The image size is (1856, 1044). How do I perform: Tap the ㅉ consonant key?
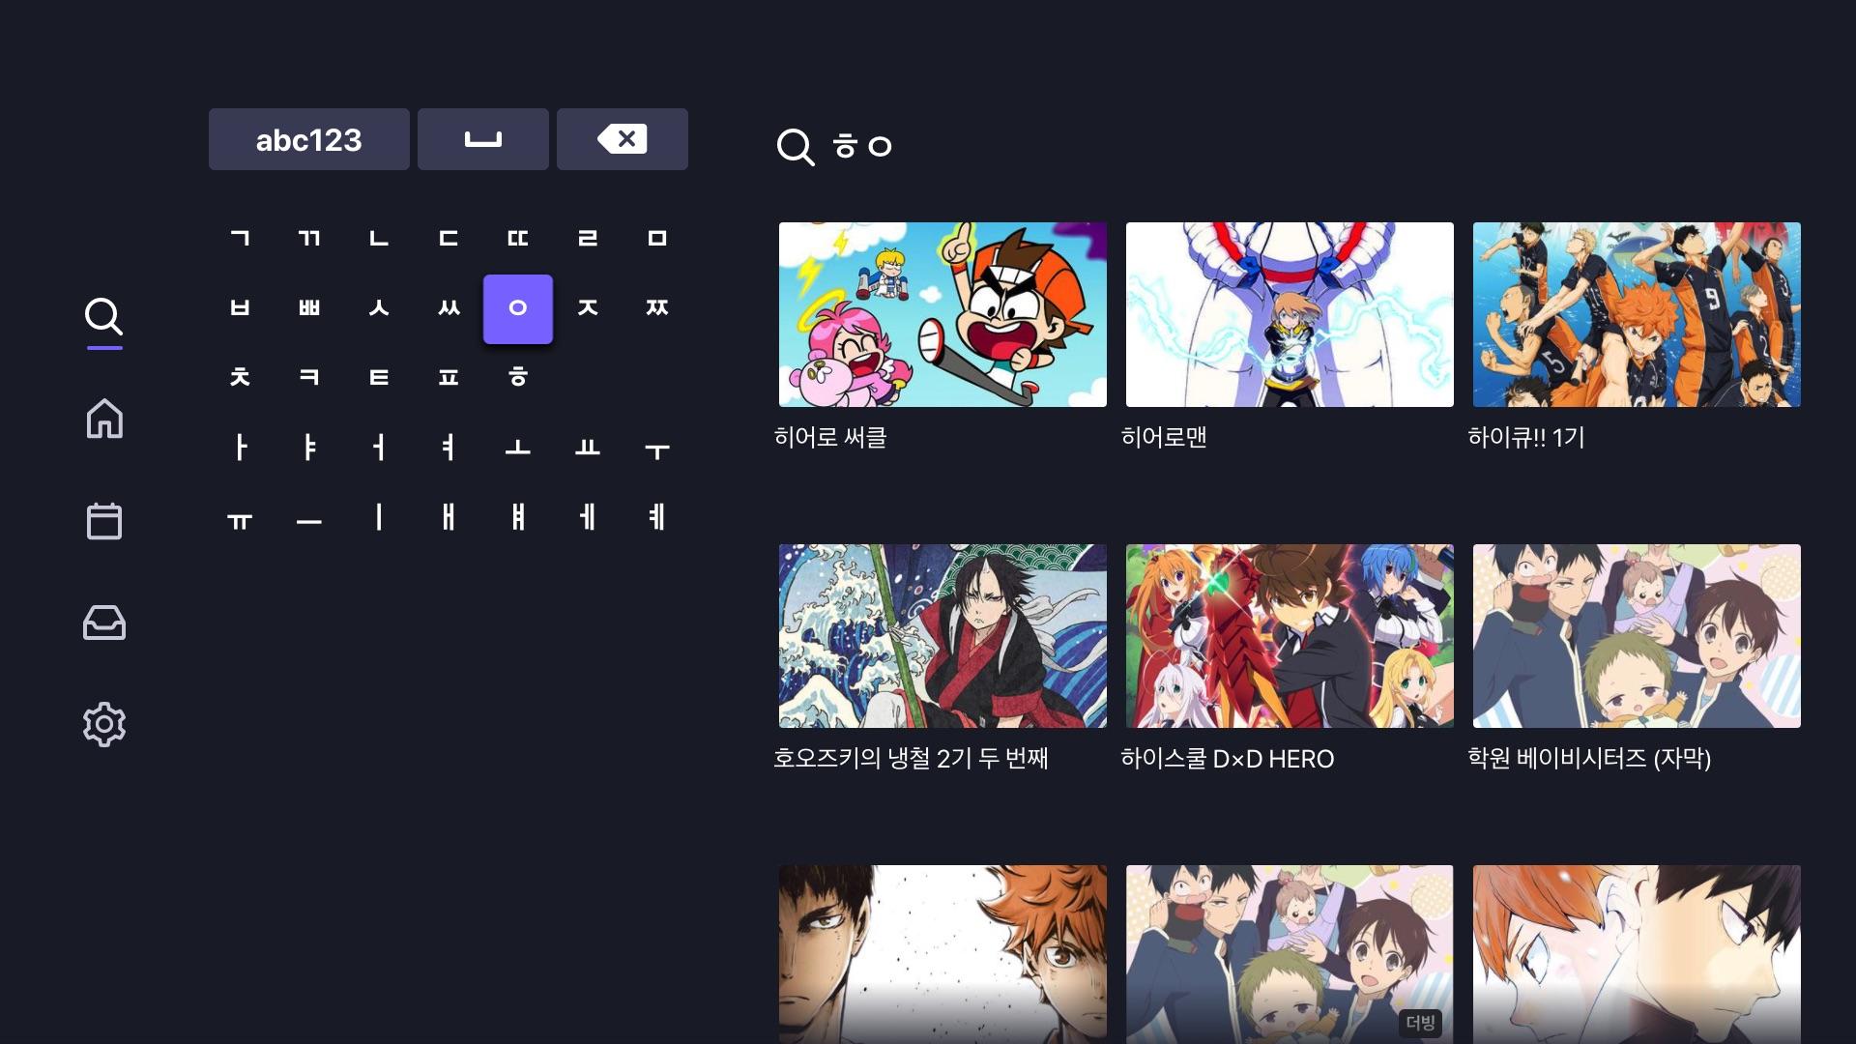tap(657, 308)
